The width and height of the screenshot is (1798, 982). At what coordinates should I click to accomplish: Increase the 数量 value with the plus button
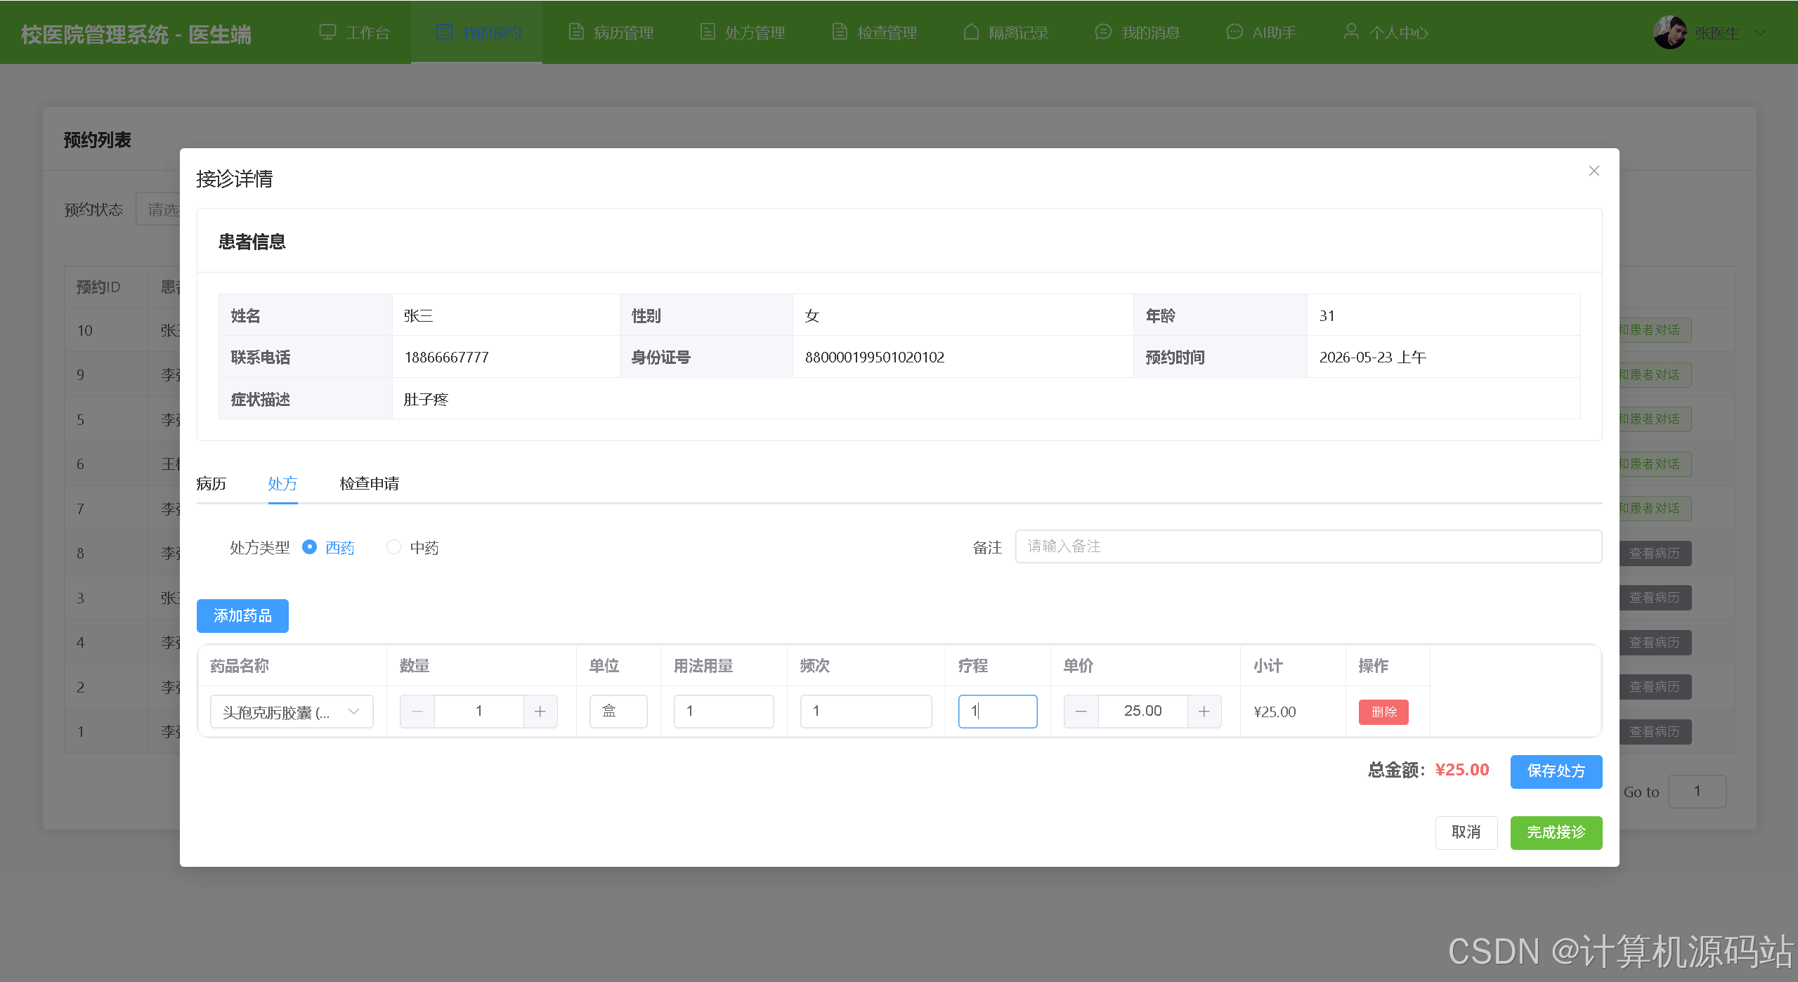coord(540,712)
